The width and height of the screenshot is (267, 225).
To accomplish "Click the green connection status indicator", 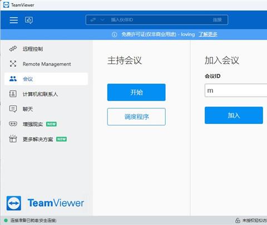I will pyautogui.click(x=6, y=221).
